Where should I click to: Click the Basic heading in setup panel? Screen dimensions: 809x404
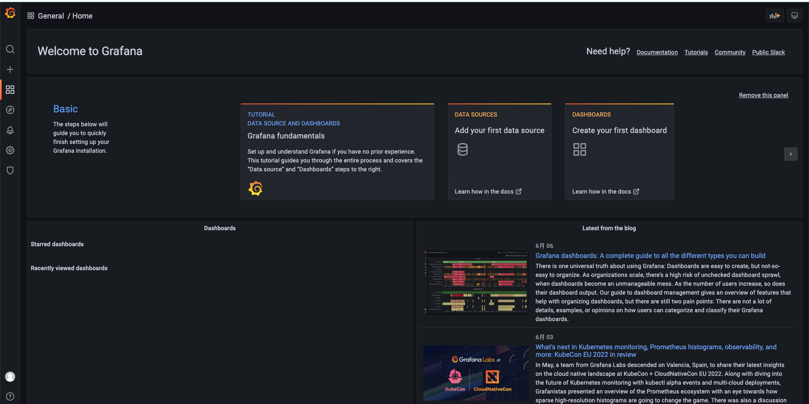pyautogui.click(x=65, y=109)
